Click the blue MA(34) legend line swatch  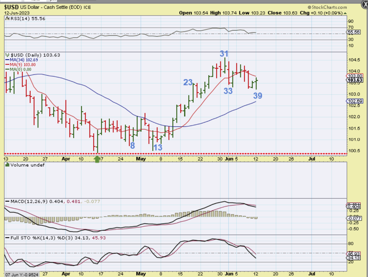7,60
